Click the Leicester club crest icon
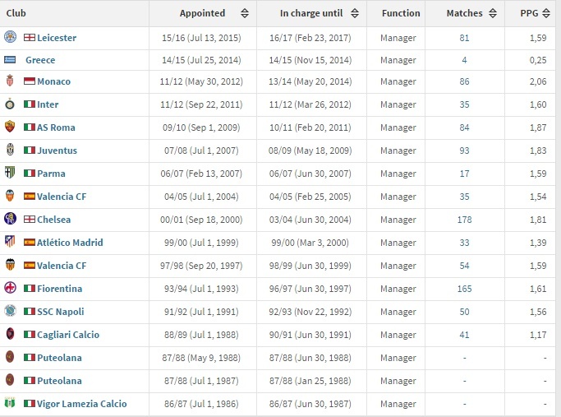The image size is (561, 417). tap(10, 37)
